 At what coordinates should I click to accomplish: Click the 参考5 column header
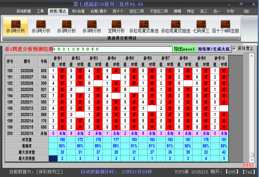[129, 58]
